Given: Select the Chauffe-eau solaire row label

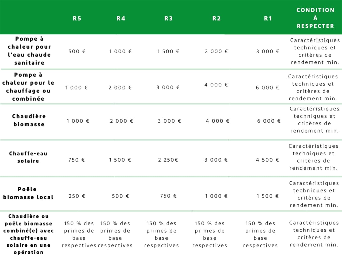Looking at the screenshot, I should [28, 157].
